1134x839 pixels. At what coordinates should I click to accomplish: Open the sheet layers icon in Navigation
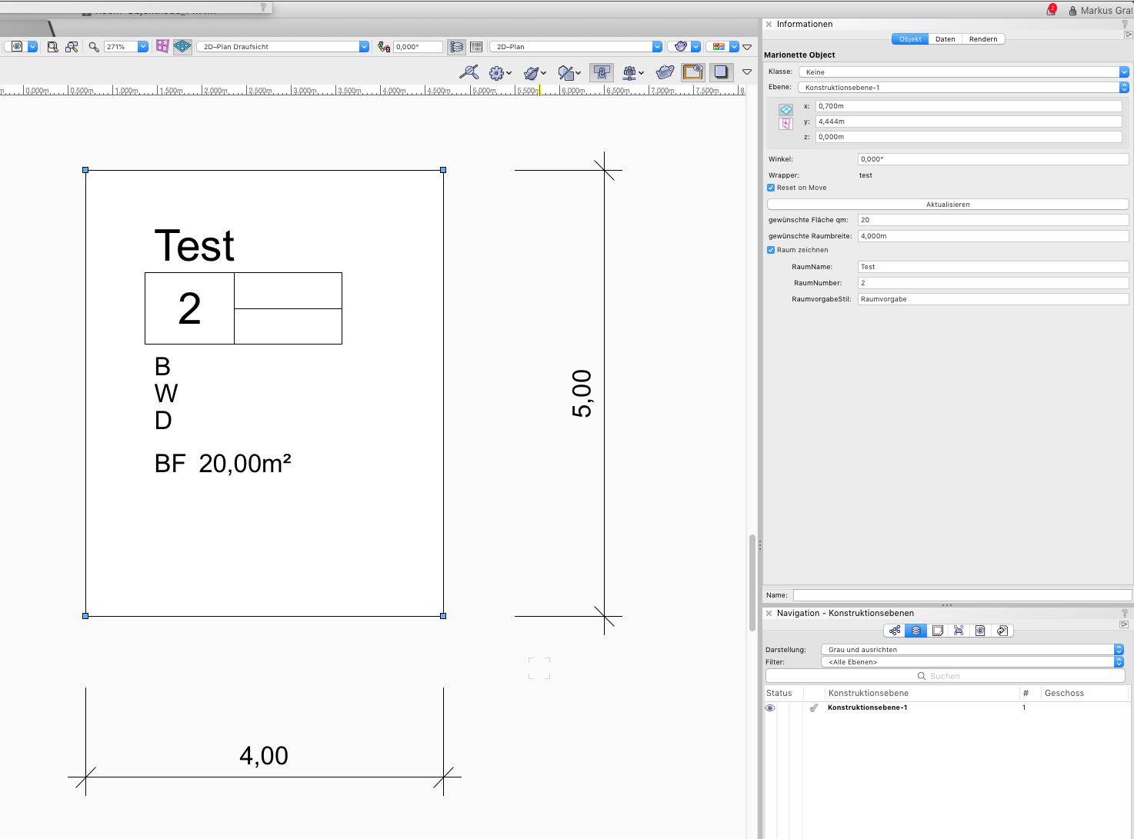tap(937, 631)
